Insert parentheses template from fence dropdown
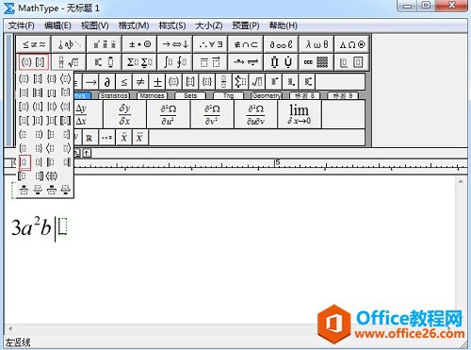This screenshot has height=350, width=471. tap(24, 78)
